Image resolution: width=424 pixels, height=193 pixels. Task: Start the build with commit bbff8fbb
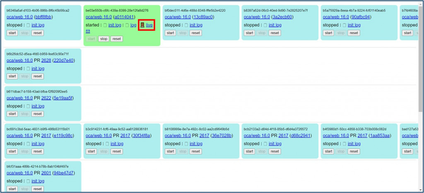point(12,33)
